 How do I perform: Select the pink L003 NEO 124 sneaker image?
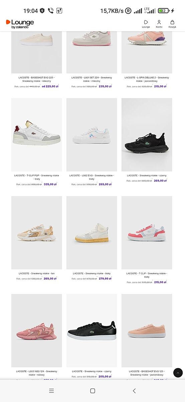[x=37, y=331]
